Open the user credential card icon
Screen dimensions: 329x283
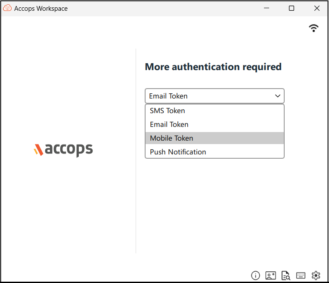271,275
